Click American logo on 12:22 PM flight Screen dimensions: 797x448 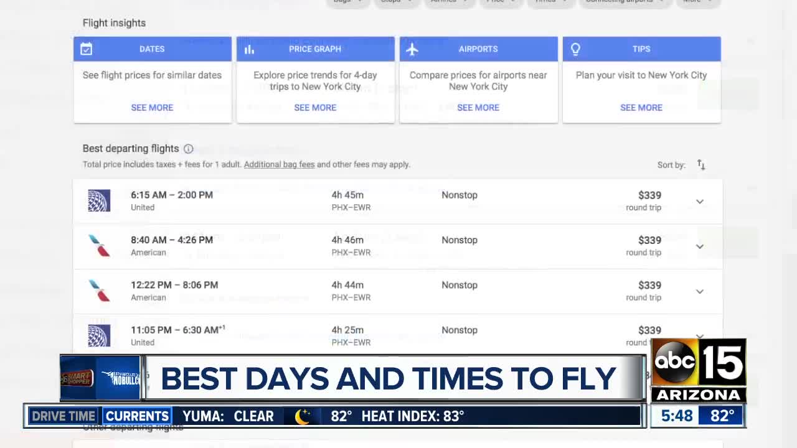tap(99, 291)
